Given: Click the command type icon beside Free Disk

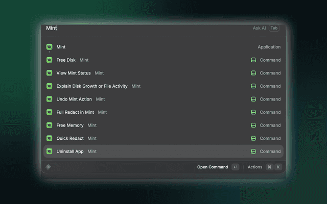Looking at the screenshot, I should [x=253, y=60].
